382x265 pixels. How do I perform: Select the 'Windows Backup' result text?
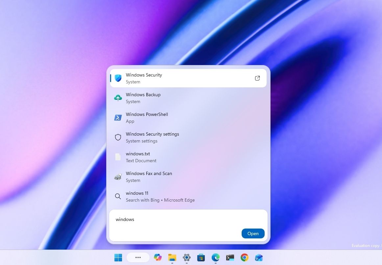click(143, 95)
